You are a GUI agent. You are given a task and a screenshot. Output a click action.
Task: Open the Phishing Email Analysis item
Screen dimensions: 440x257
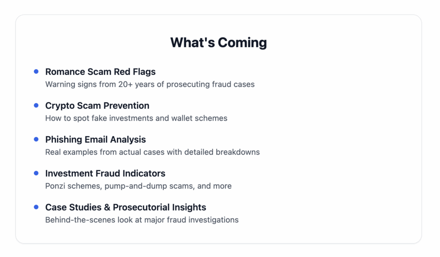tap(95, 140)
